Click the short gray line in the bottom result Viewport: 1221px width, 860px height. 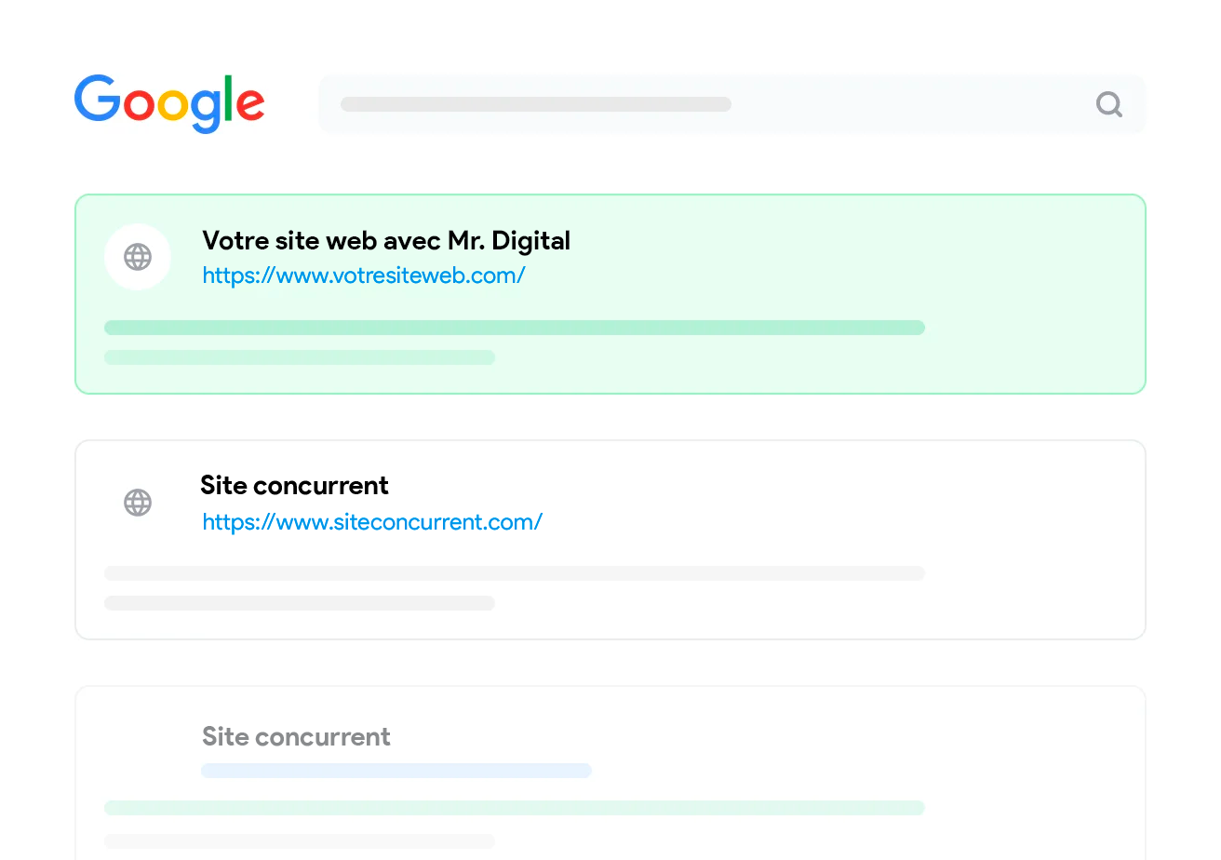click(299, 841)
